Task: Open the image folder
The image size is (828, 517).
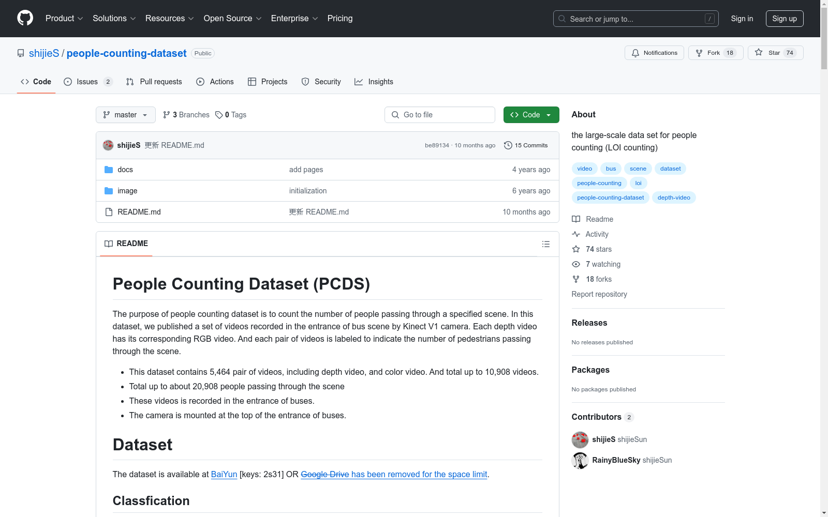Action: point(127,191)
